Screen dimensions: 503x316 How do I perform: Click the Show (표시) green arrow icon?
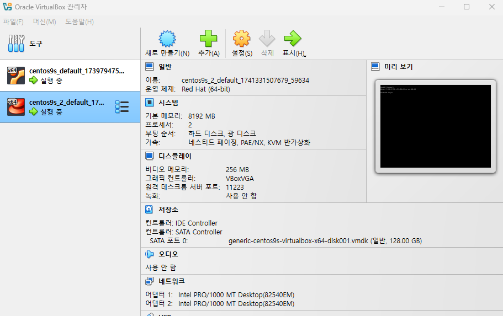pos(293,39)
